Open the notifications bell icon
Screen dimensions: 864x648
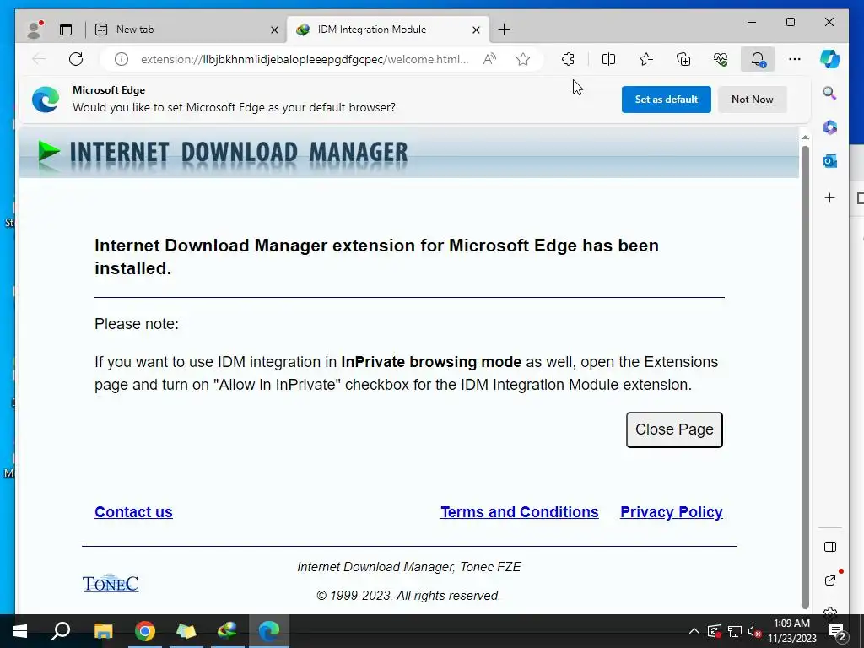click(758, 59)
